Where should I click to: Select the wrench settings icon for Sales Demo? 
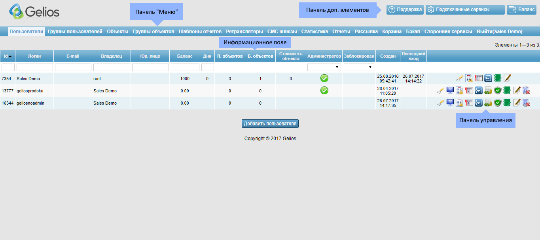[459, 78]
